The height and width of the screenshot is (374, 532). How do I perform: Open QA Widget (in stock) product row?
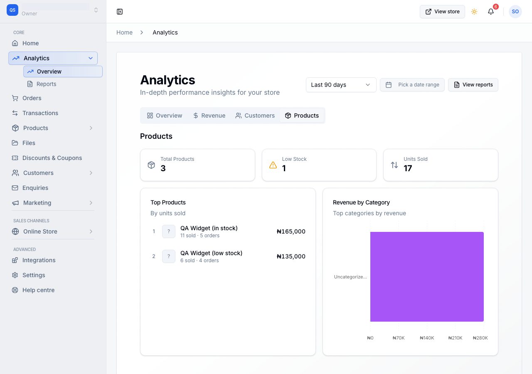coord(228,231)
